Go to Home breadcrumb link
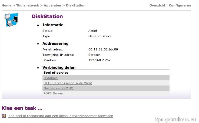Viewport: 199px width, 123px height. (x=6, y=5)
